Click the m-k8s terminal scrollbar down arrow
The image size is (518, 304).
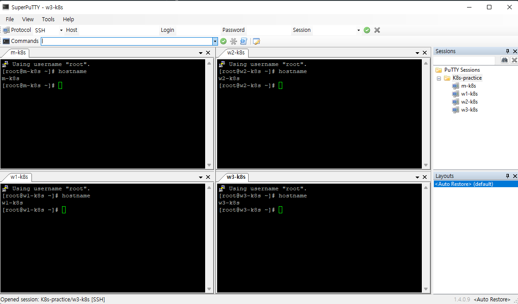pos(209,165)
